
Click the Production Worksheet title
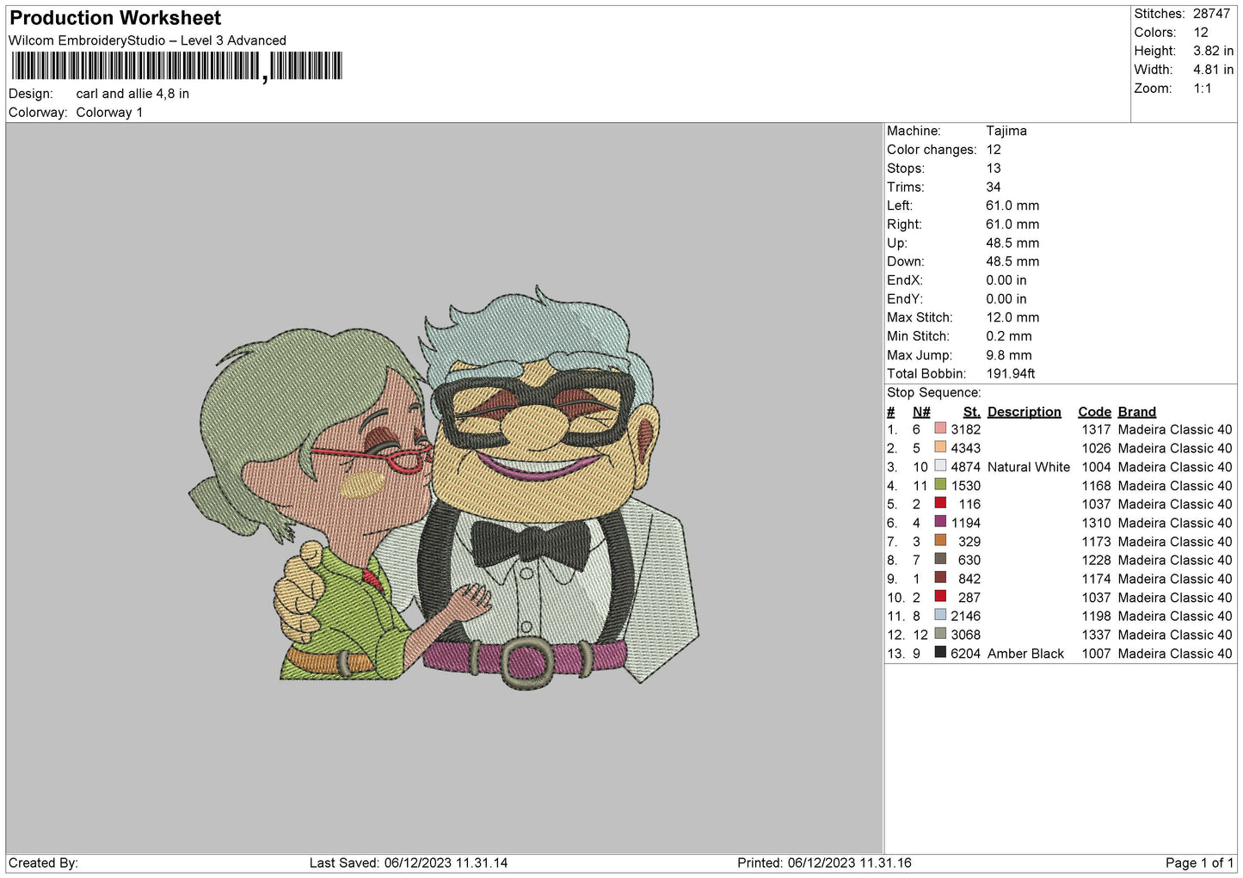(115, 18)
